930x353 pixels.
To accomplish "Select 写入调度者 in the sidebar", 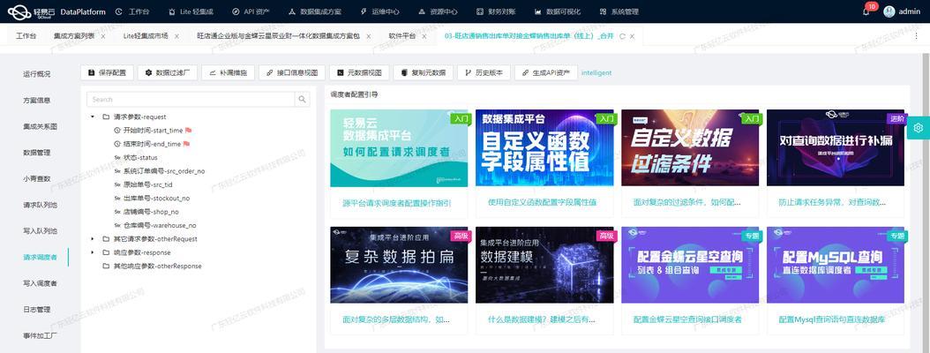I will click(41, 283).
